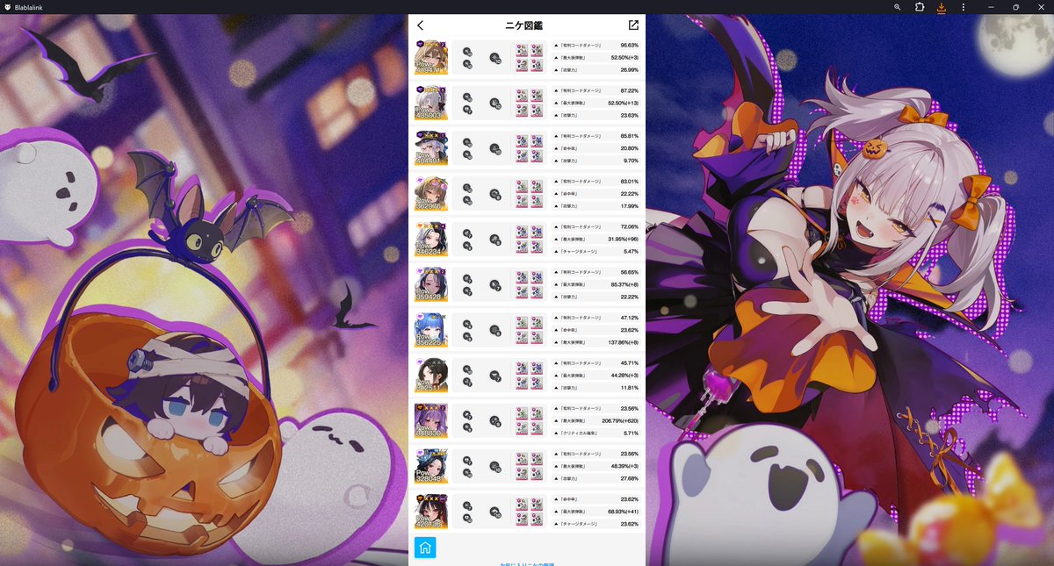The image size is (1054, 566).
Task: Tap the upper skill icon in the 85.81% row
Action: point(467,142)
